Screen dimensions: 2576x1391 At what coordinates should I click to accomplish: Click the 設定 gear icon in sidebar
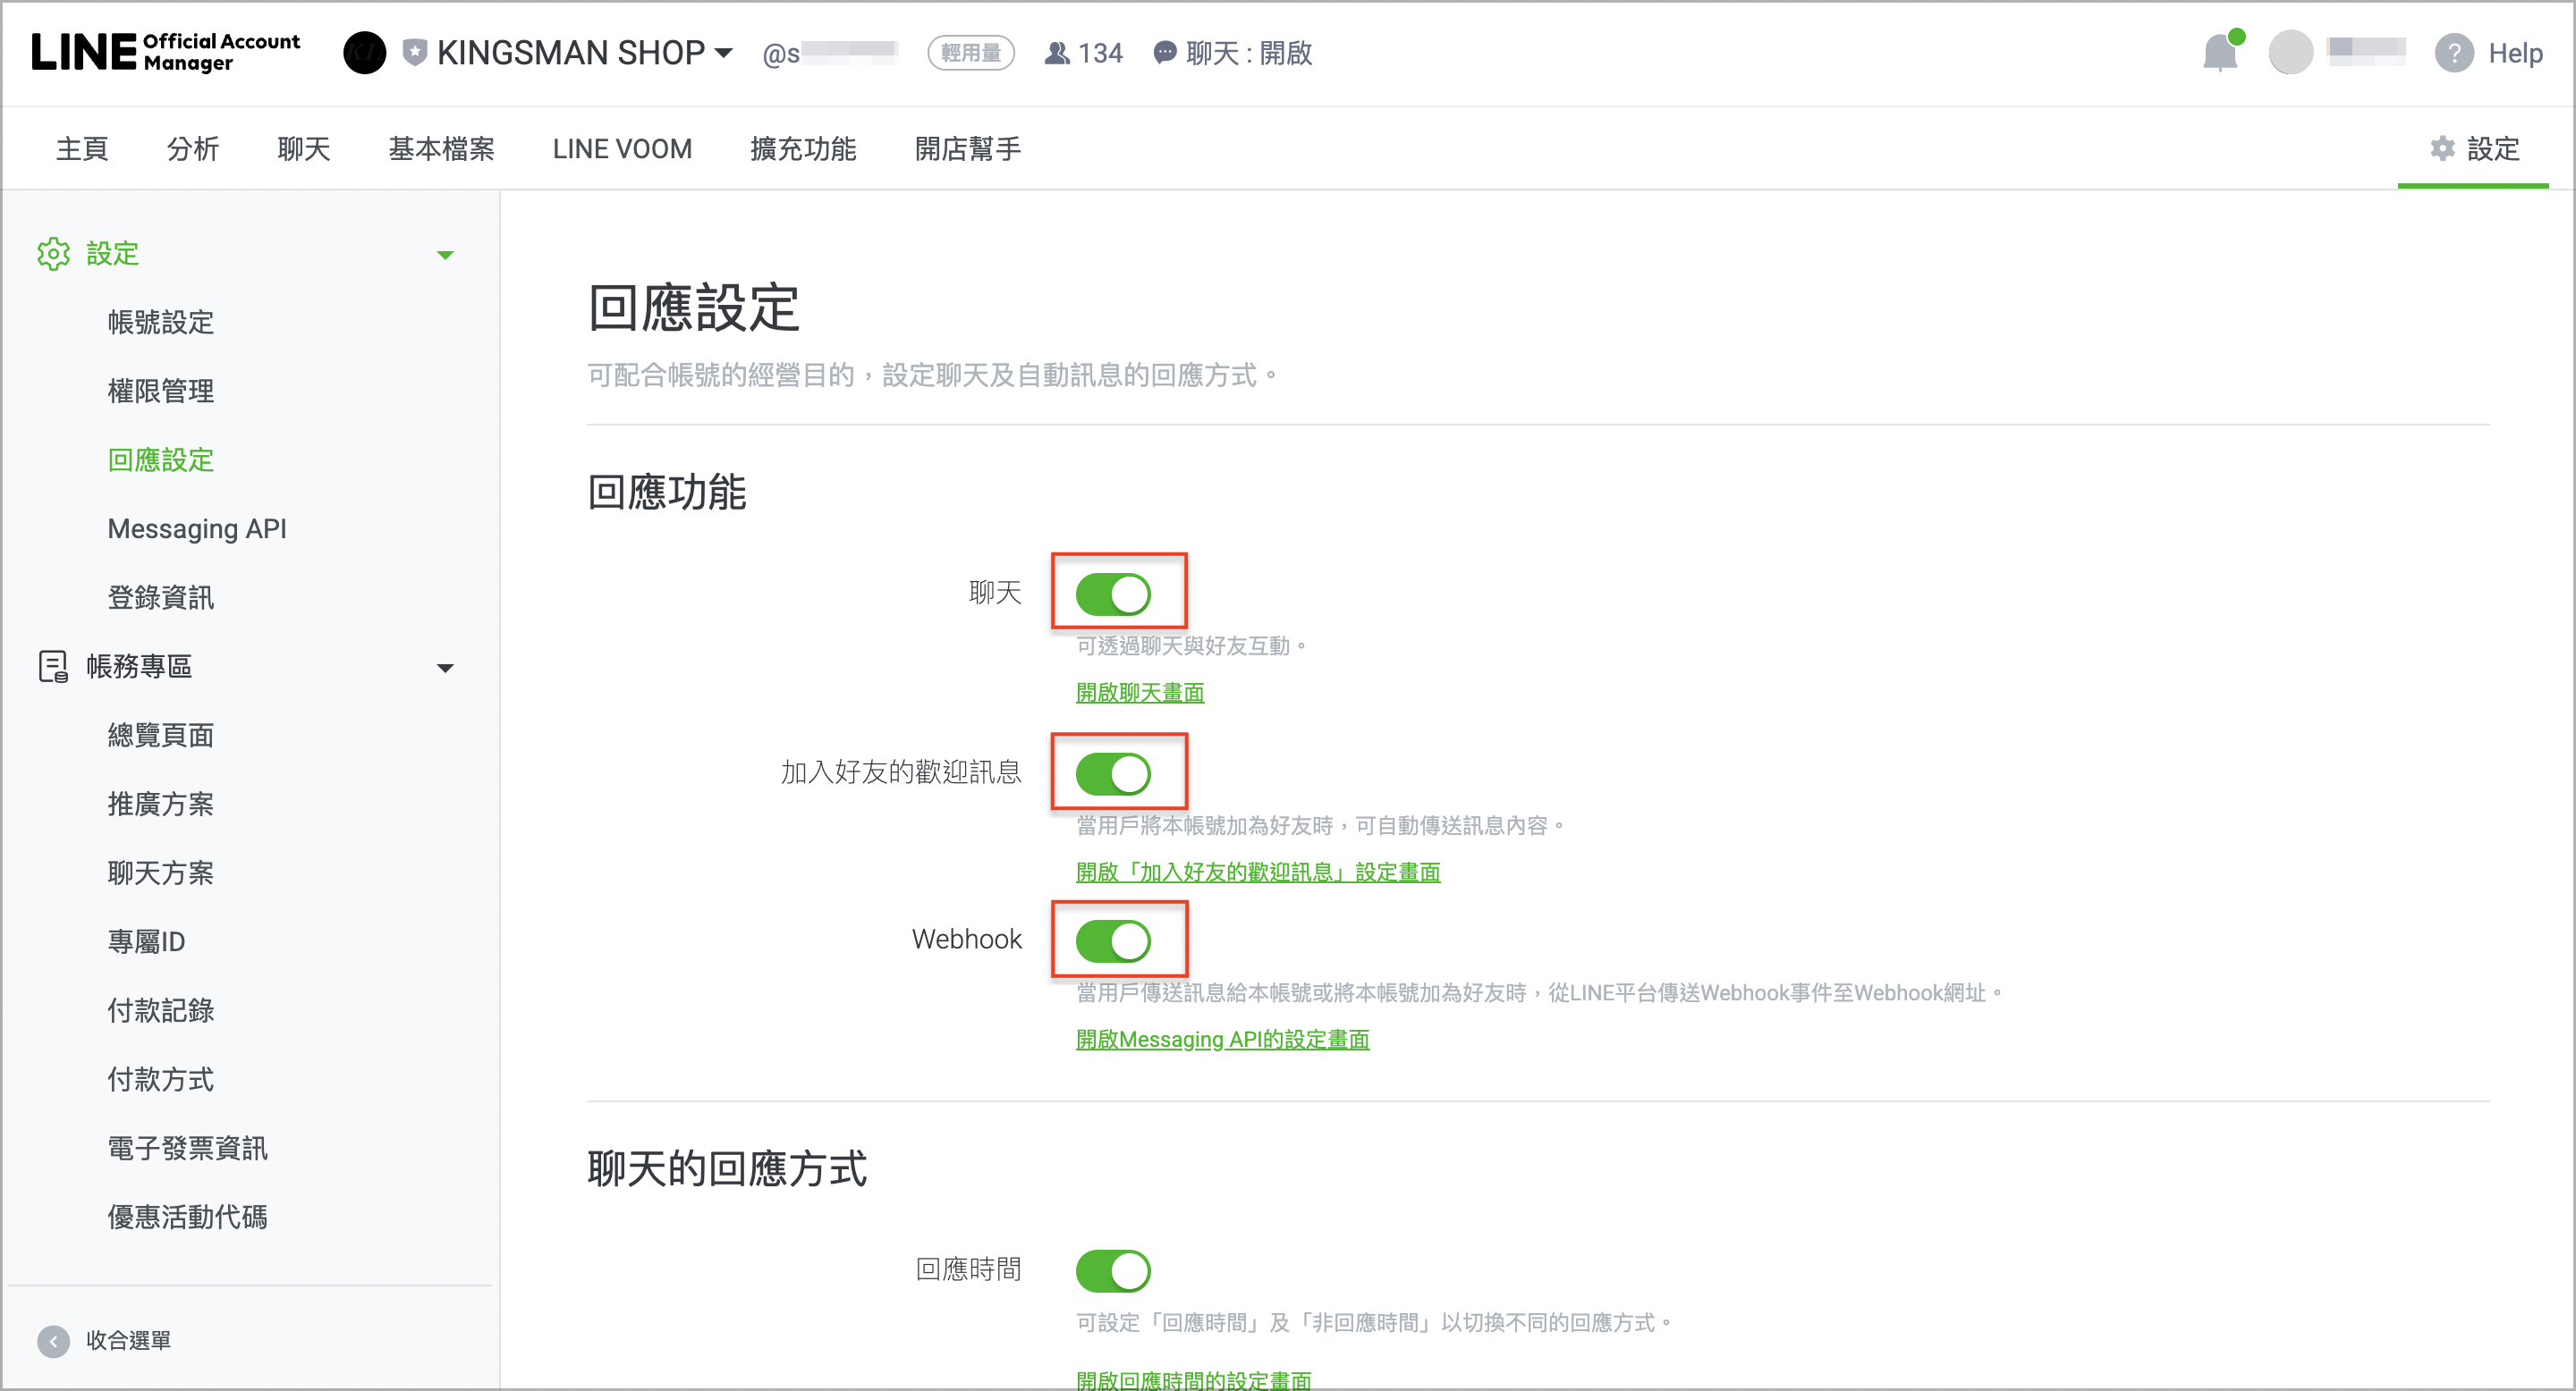point(53,254)
